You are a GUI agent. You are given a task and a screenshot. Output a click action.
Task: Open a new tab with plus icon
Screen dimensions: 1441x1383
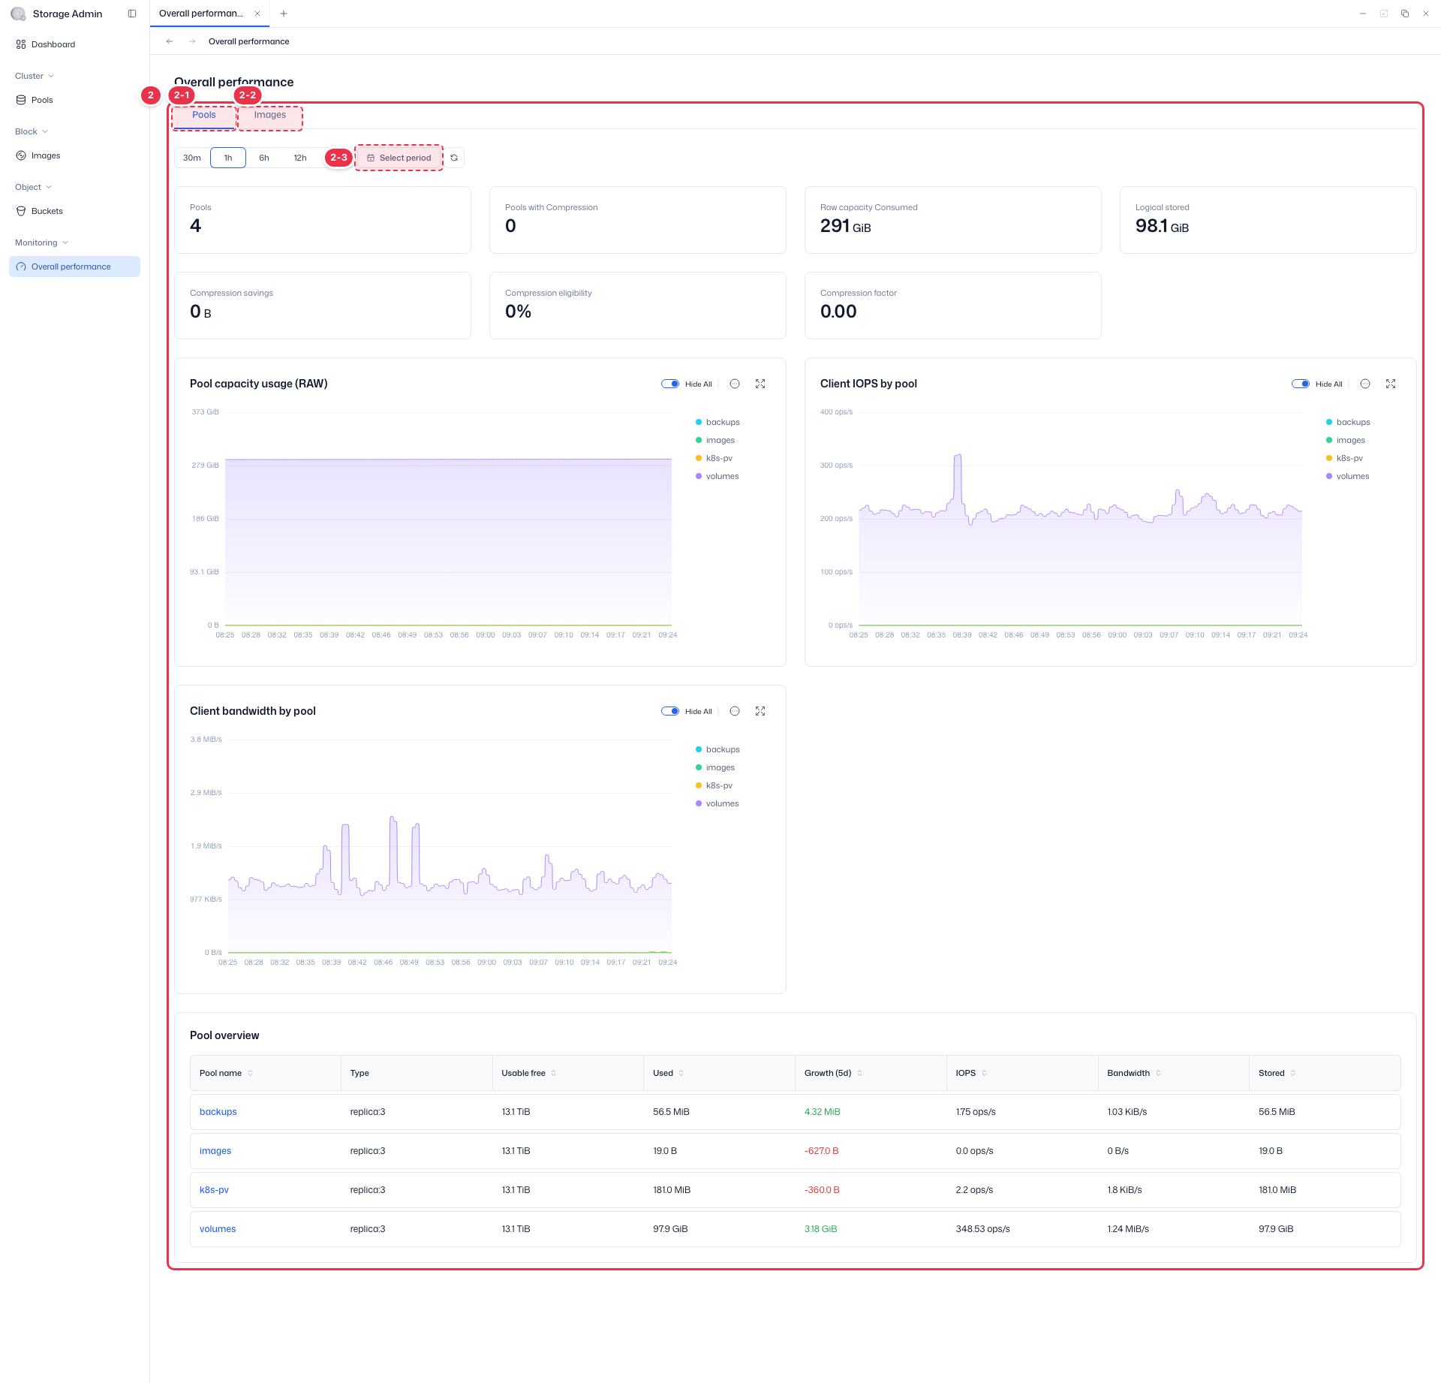(284, 14)
